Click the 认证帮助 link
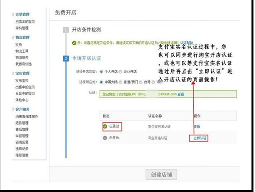 click(187, 43)
